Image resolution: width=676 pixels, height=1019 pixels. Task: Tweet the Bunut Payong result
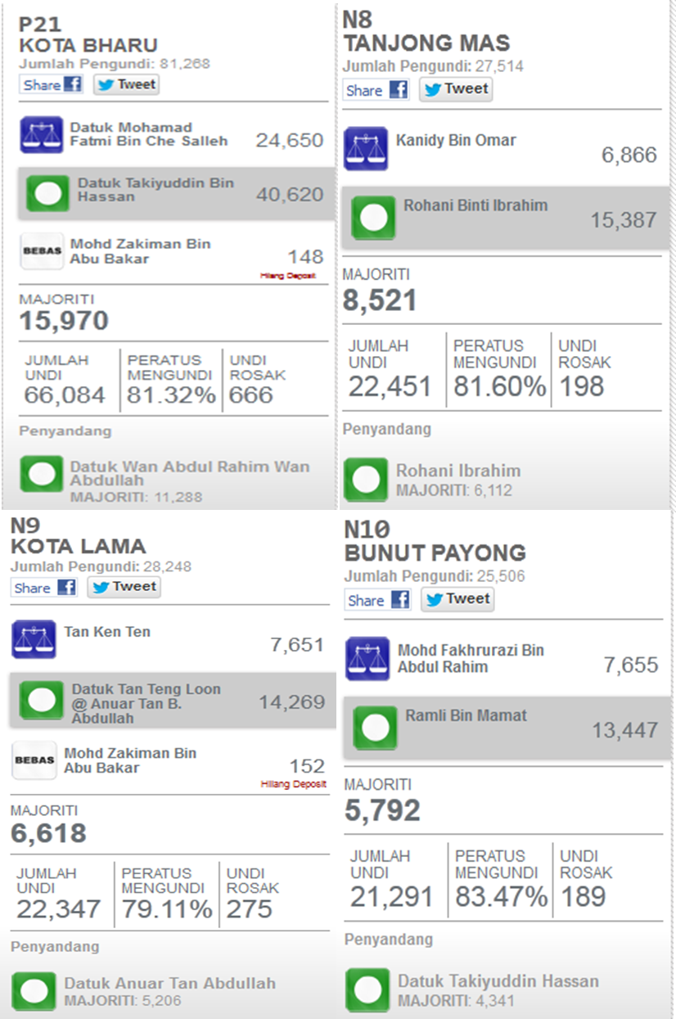point(457,599)
